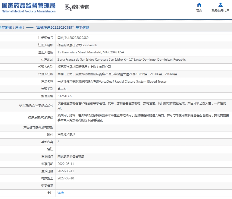Click the bulb icon beside 注
The width and height of the screenshot is (232, 199).
click(x=49, y=193)
